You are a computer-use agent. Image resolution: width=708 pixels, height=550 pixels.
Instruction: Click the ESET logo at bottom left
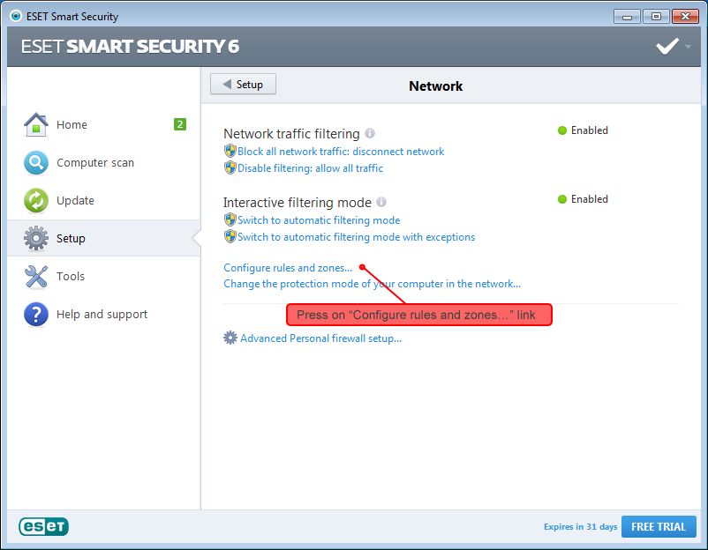click(x=42, y=526)
